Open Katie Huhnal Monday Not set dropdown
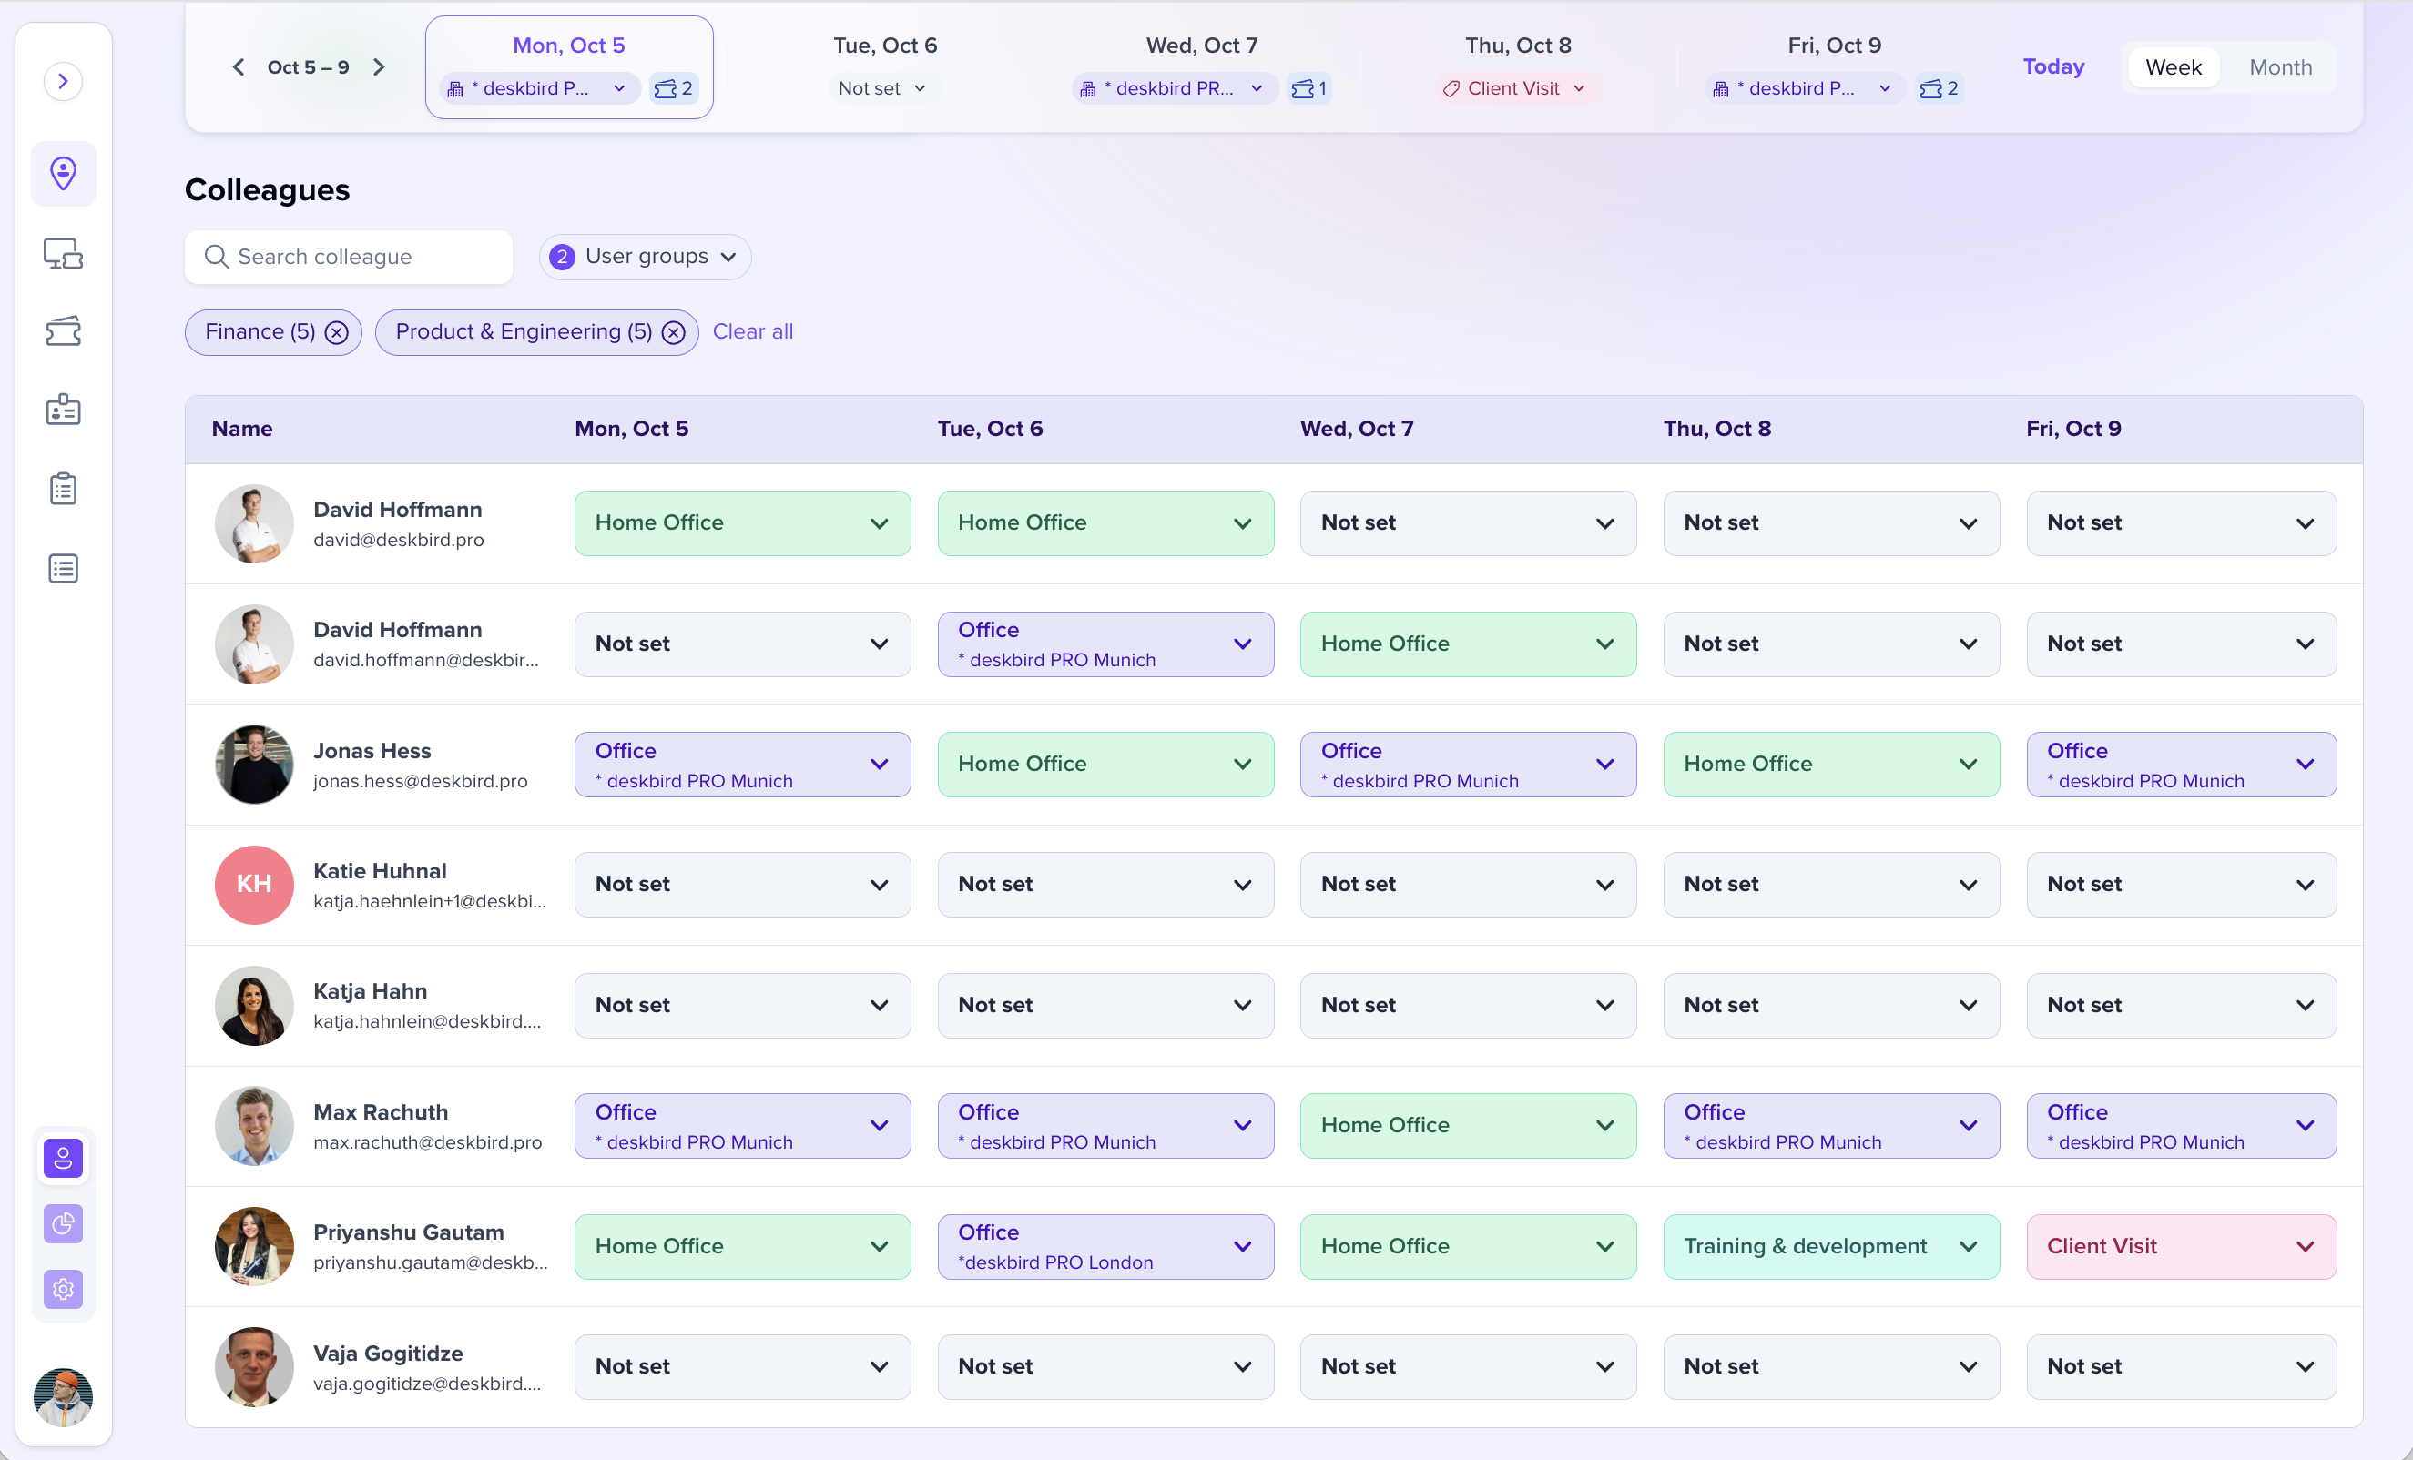Image resolution: width=2413 pixels, height=1460 pixels. 742,884
